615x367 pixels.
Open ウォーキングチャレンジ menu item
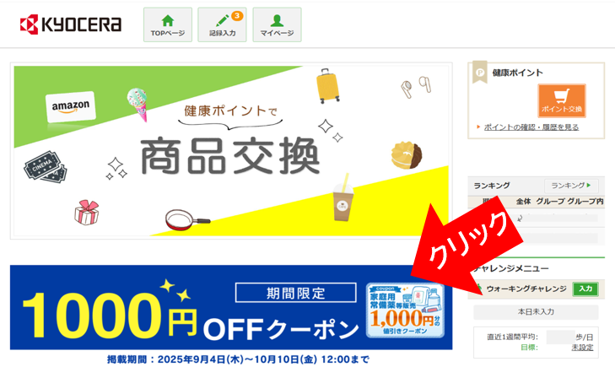[x=526, y=289]
